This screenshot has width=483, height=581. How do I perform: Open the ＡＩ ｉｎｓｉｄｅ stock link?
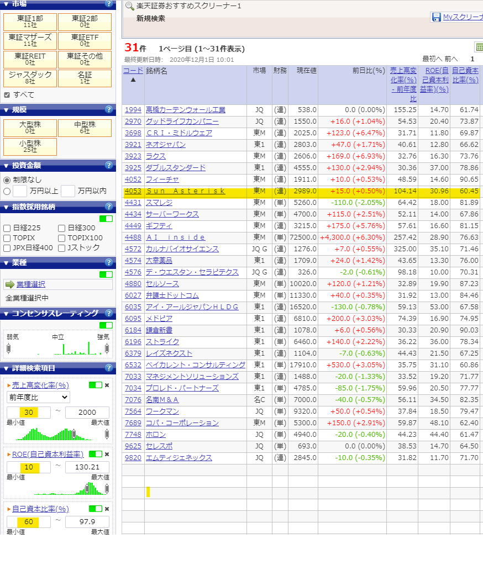click(x=175, y=237)
